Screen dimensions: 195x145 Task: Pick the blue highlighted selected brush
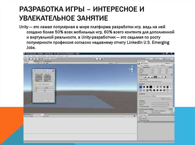141,87
